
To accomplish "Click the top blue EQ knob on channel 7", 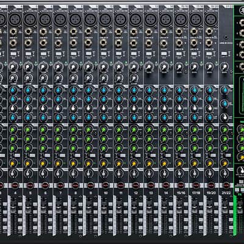I will coord(59,90).
